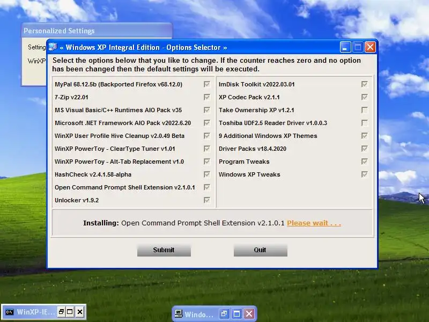Click the Microsoft .NET Framework AIO Pack label
This screenshot has height=322, width=429.
click(x=123, y=123)
